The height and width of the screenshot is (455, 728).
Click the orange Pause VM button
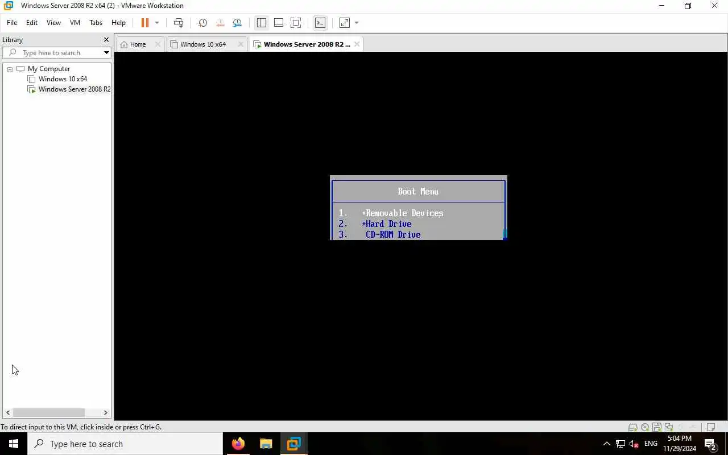[145, 23]
